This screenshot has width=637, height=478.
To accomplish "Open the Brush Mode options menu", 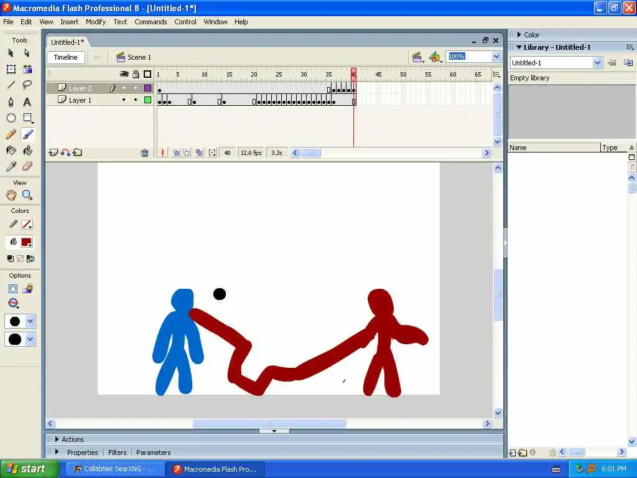I will pyautogui.click(x=14, y=304).
